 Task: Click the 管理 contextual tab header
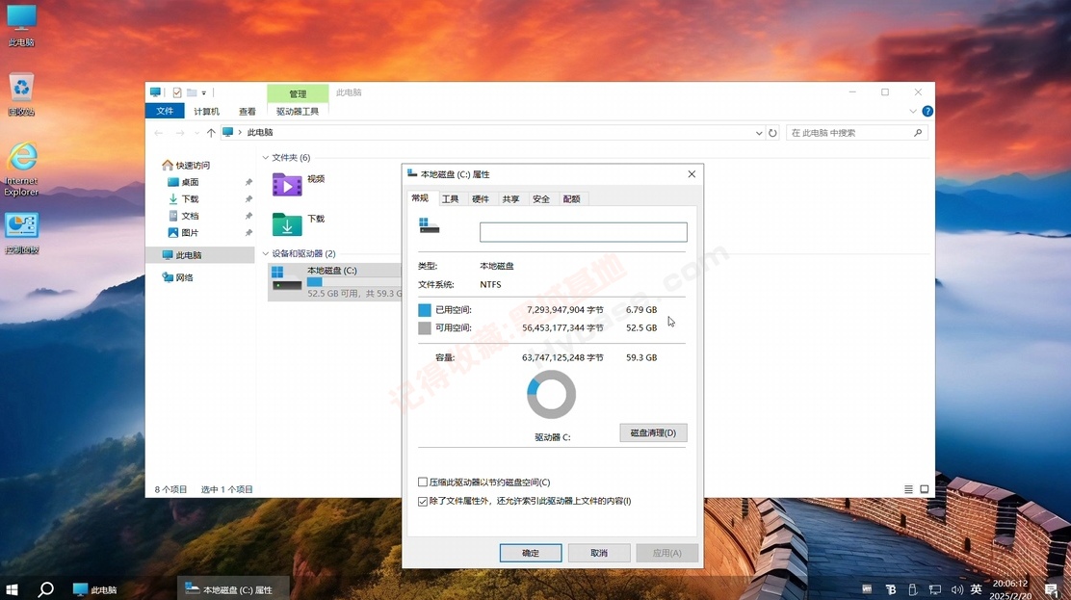click(297, 93)
